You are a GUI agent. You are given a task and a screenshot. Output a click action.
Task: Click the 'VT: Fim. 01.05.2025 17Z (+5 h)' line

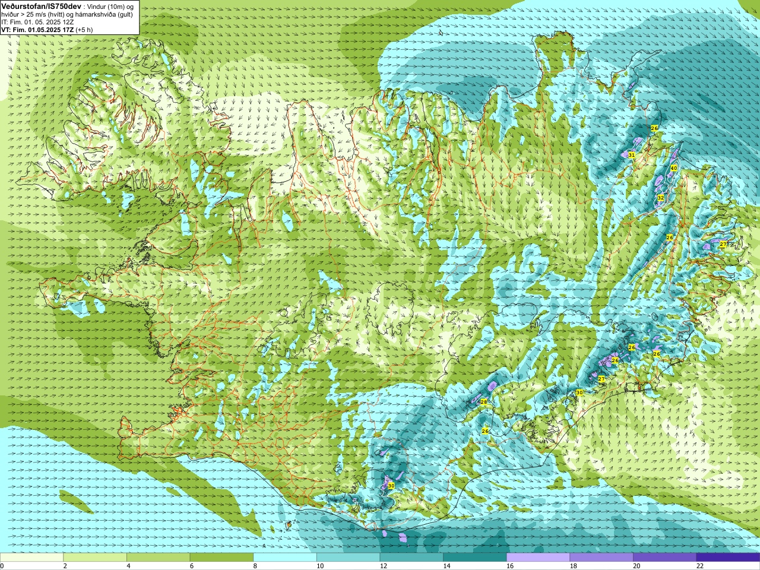(x=47, y=29)
